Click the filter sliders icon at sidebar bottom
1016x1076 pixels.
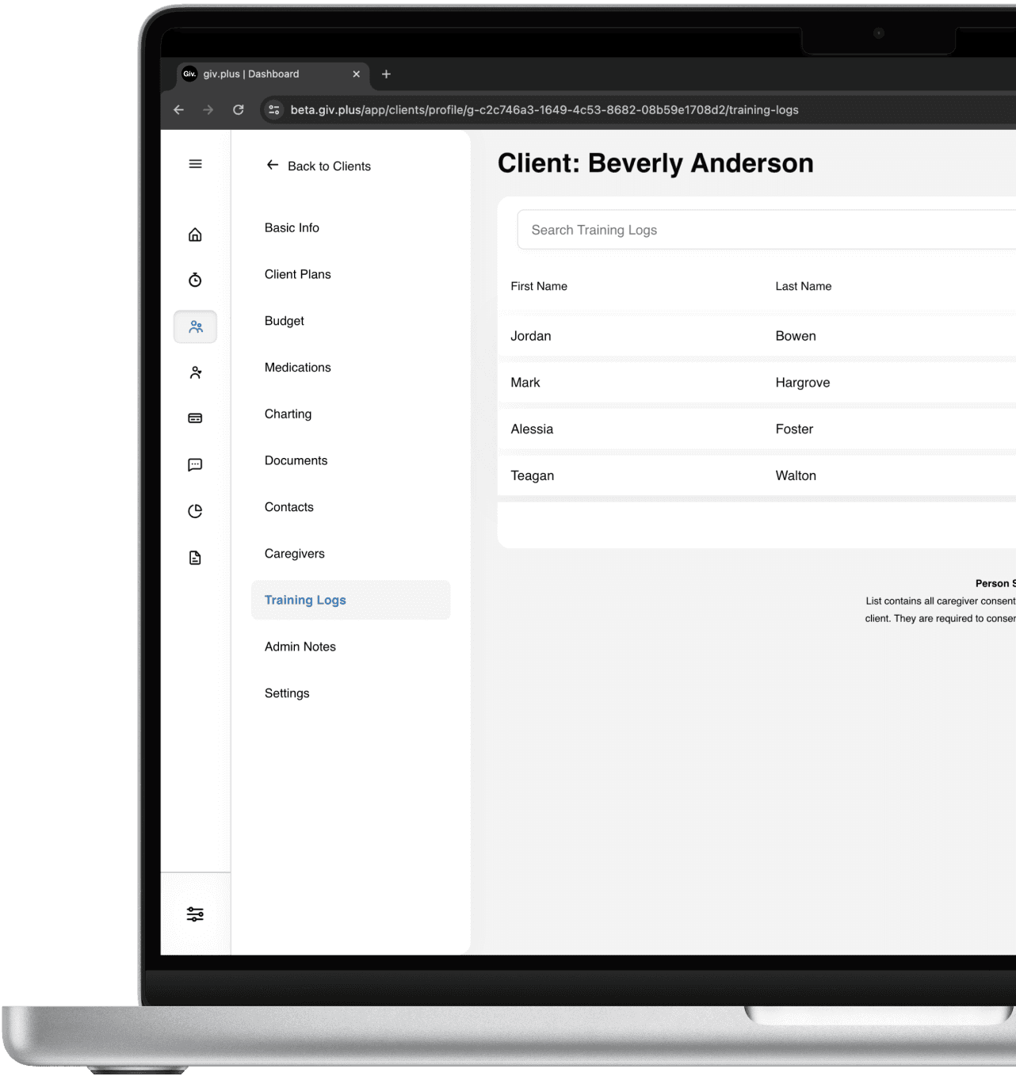(x=195, y=914)
